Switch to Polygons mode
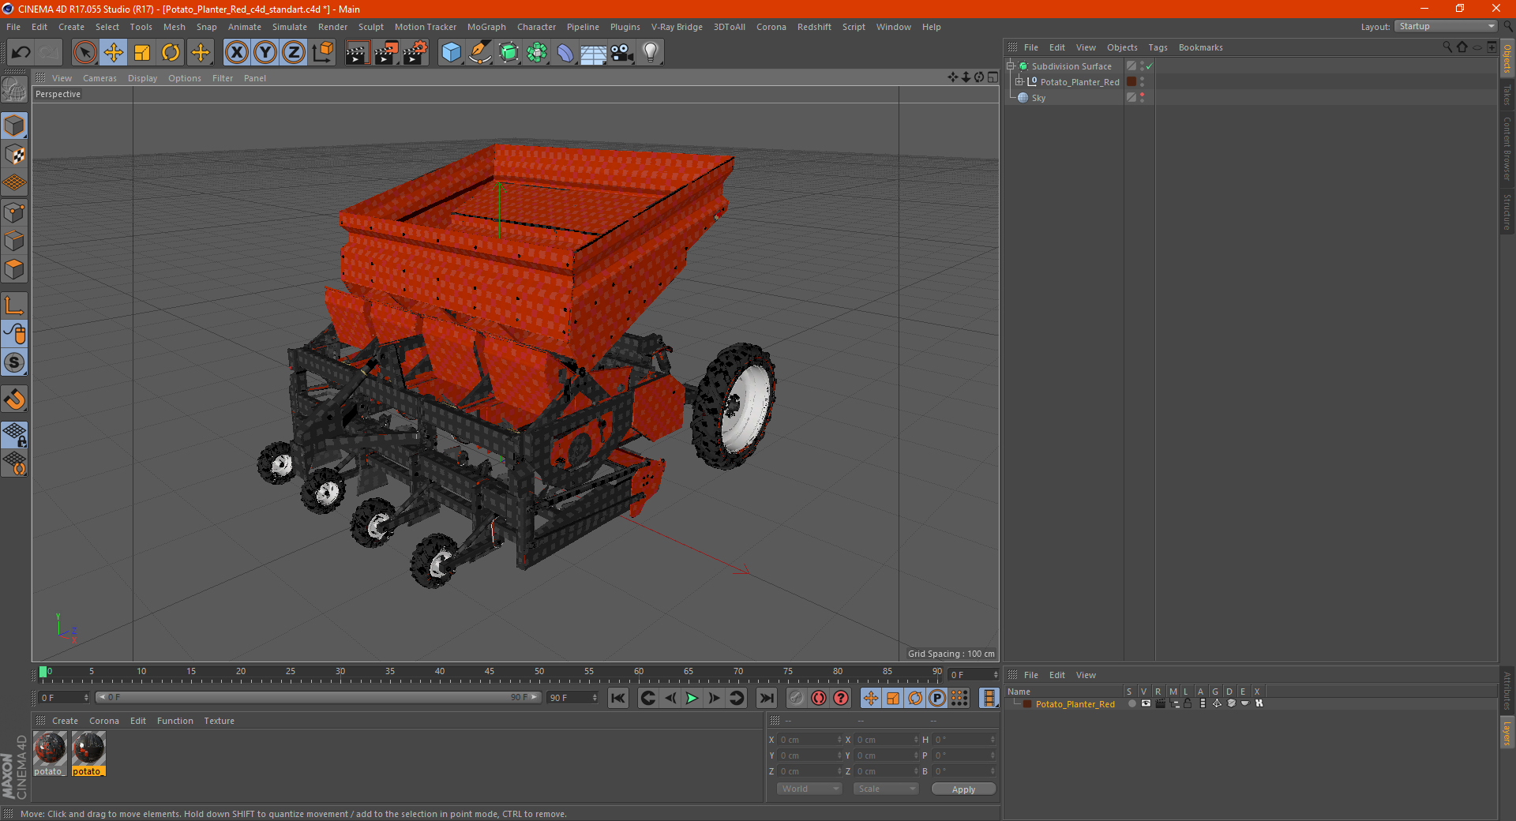The width and height of the screenshot is (1516, 821). (x=14, y=269)
